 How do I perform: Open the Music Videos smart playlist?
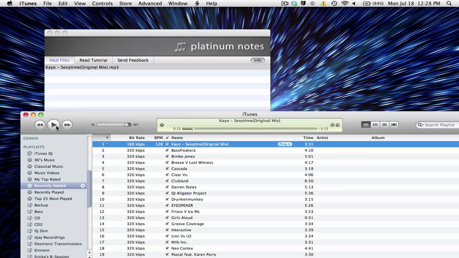[47, 173]
